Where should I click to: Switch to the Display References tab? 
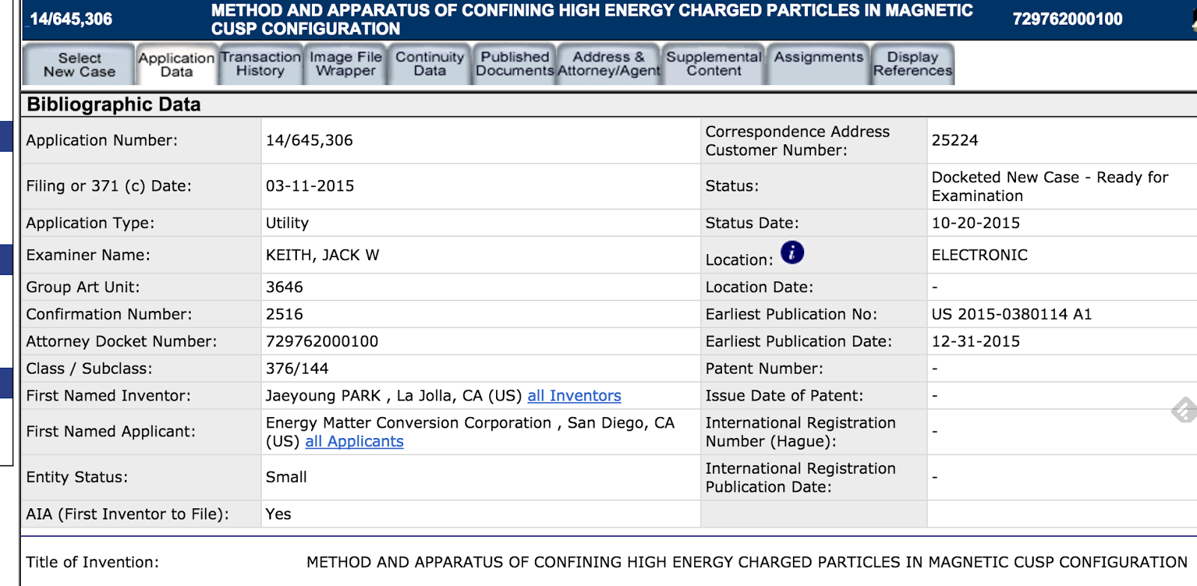[x=912, y=64]
